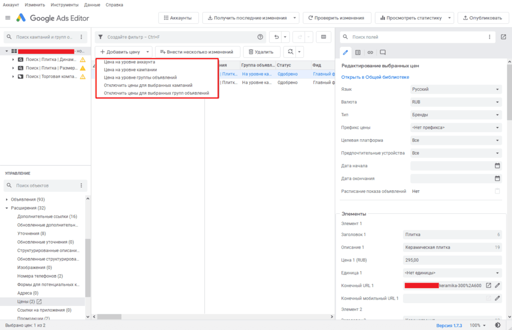512x330 pixels.
Task: Open the Данные menu
Action: 92,5
